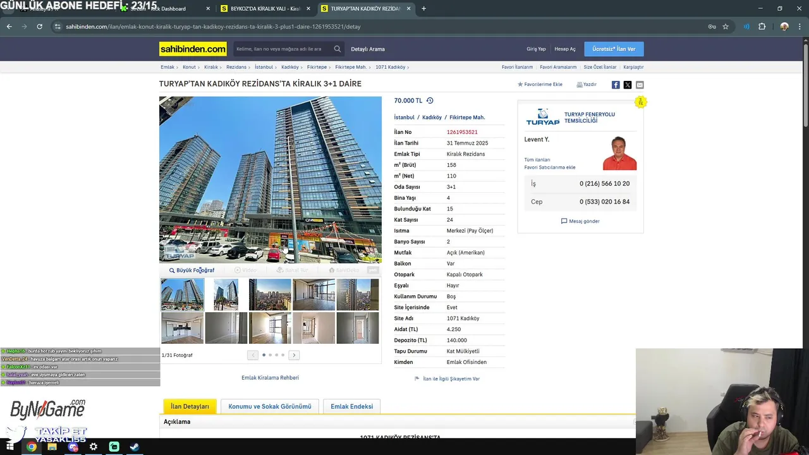Viewport: 809px width, 455px height.
Task: Open Chrome extensions puzzle icon
Action: (762, 27)
